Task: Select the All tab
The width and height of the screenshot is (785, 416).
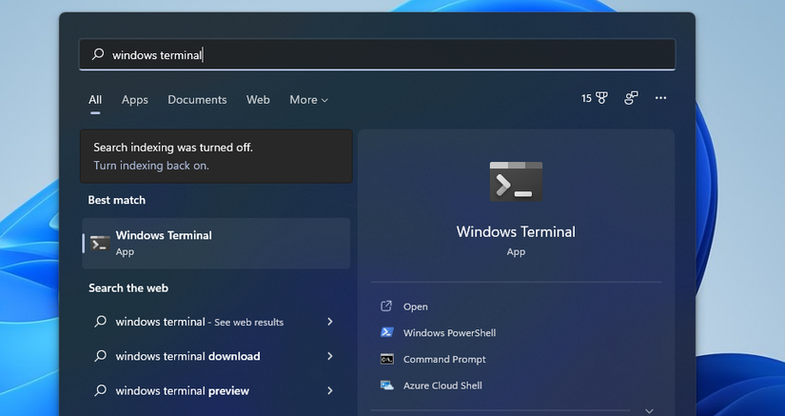Action: [x=95, y=100]
